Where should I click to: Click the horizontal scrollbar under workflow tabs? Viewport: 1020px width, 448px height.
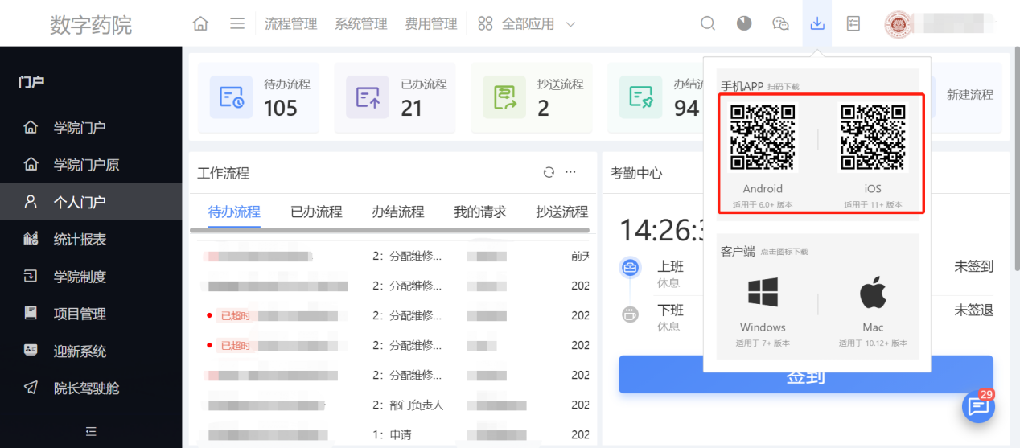coord(389,230)
